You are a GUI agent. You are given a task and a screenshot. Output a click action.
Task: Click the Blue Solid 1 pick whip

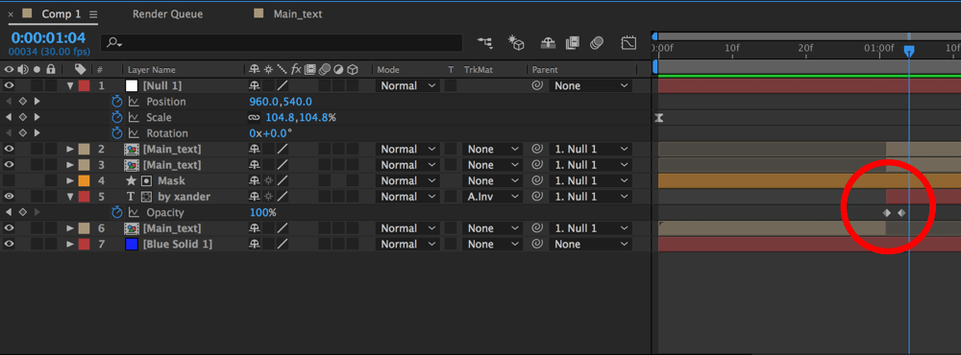click(537, 245)
